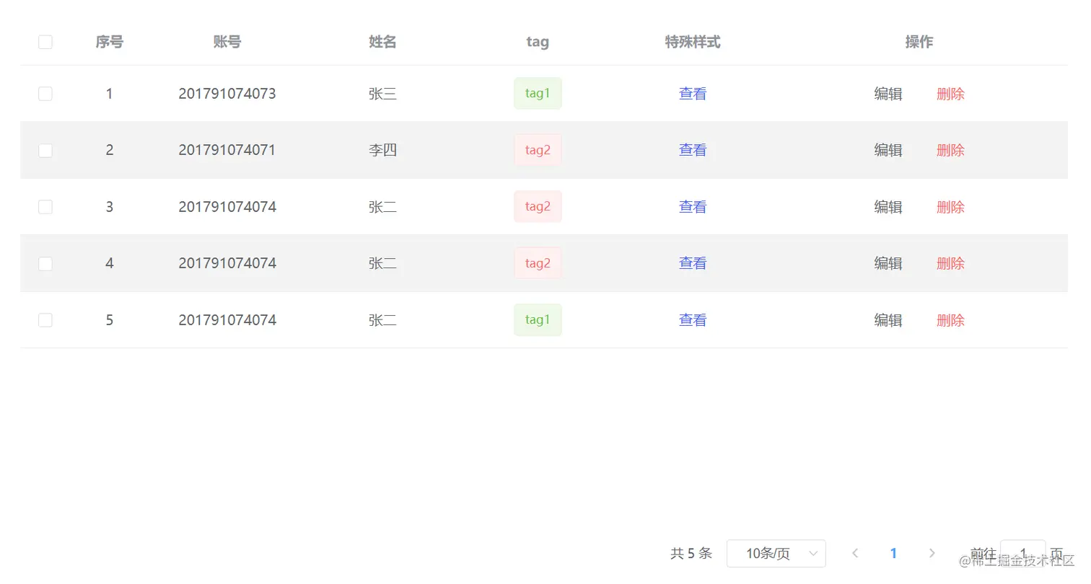1091x584 pixels.
Task: Select the checkbox for row 3
Action: point(45,207)
